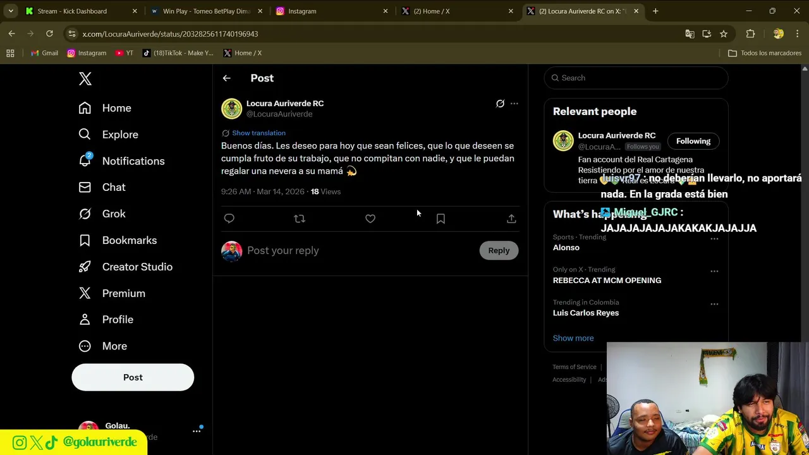Viewport: 809px width, 455px height.
Task: Open REBECCA AT MCM OPENING trend options
Action: (714, 271)
